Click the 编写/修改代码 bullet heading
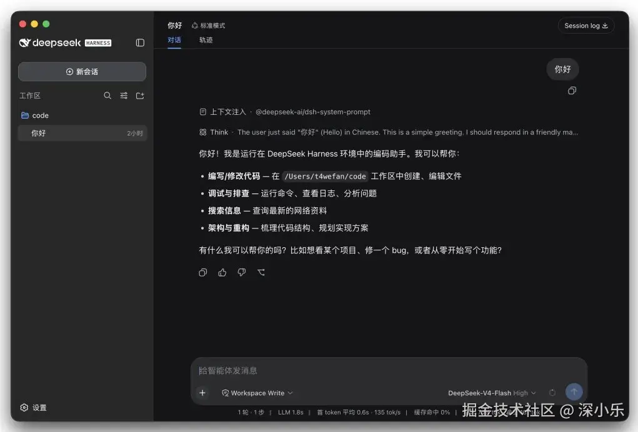 234,176
